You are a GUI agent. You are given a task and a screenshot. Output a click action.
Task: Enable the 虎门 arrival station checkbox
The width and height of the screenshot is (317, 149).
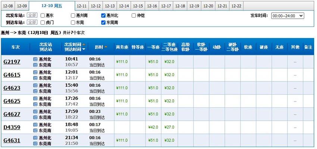(x=43, y=22)
